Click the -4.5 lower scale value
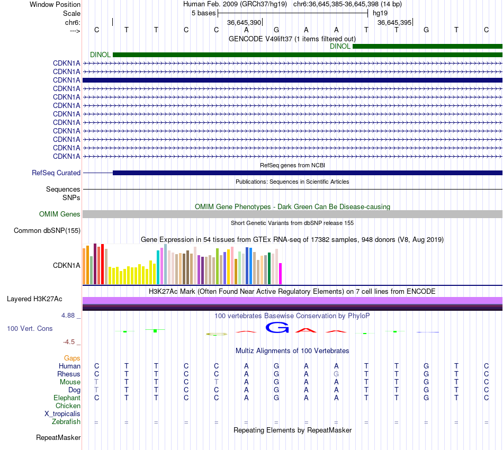Image resolution: width=503 pixels, height=450 pixels. coord(69,342)
